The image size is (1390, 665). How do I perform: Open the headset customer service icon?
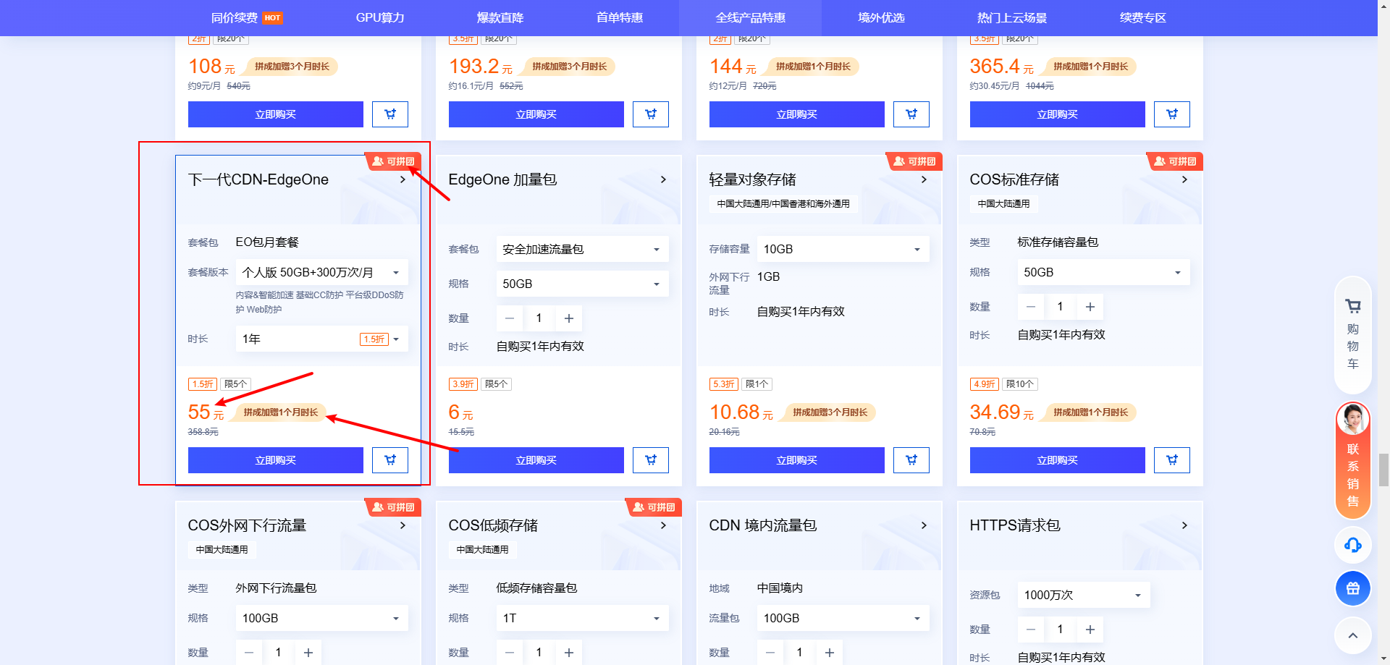[x=1353, y=545]
